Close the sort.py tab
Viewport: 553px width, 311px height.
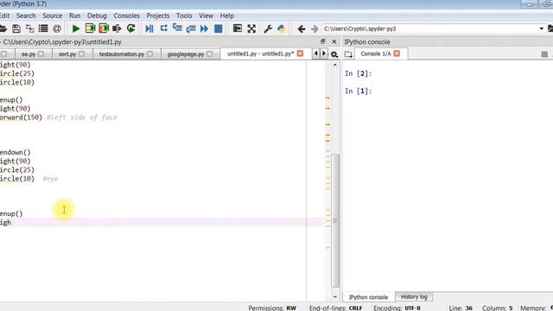click(x=82, y=54)
